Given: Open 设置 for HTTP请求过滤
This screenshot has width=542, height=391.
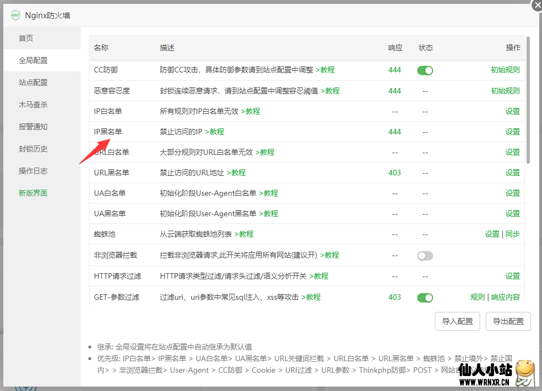Looking at the screenshot, I should point(513,276).
